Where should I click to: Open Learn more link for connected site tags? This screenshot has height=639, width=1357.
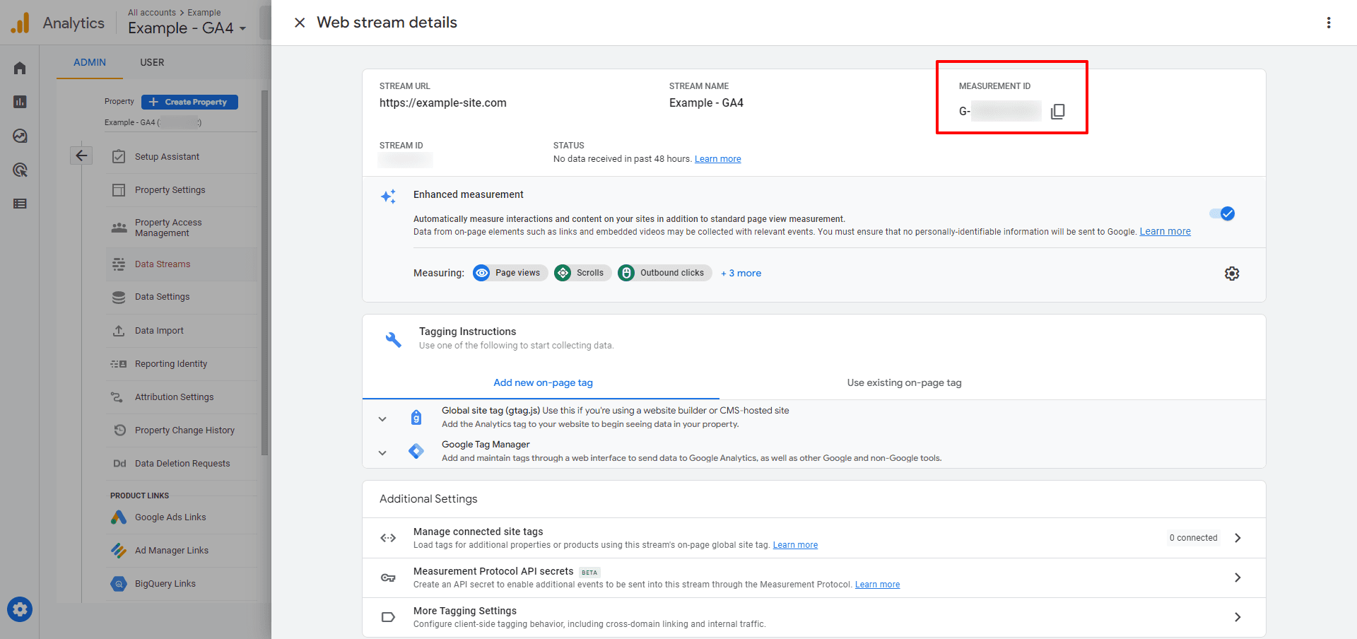795,545
